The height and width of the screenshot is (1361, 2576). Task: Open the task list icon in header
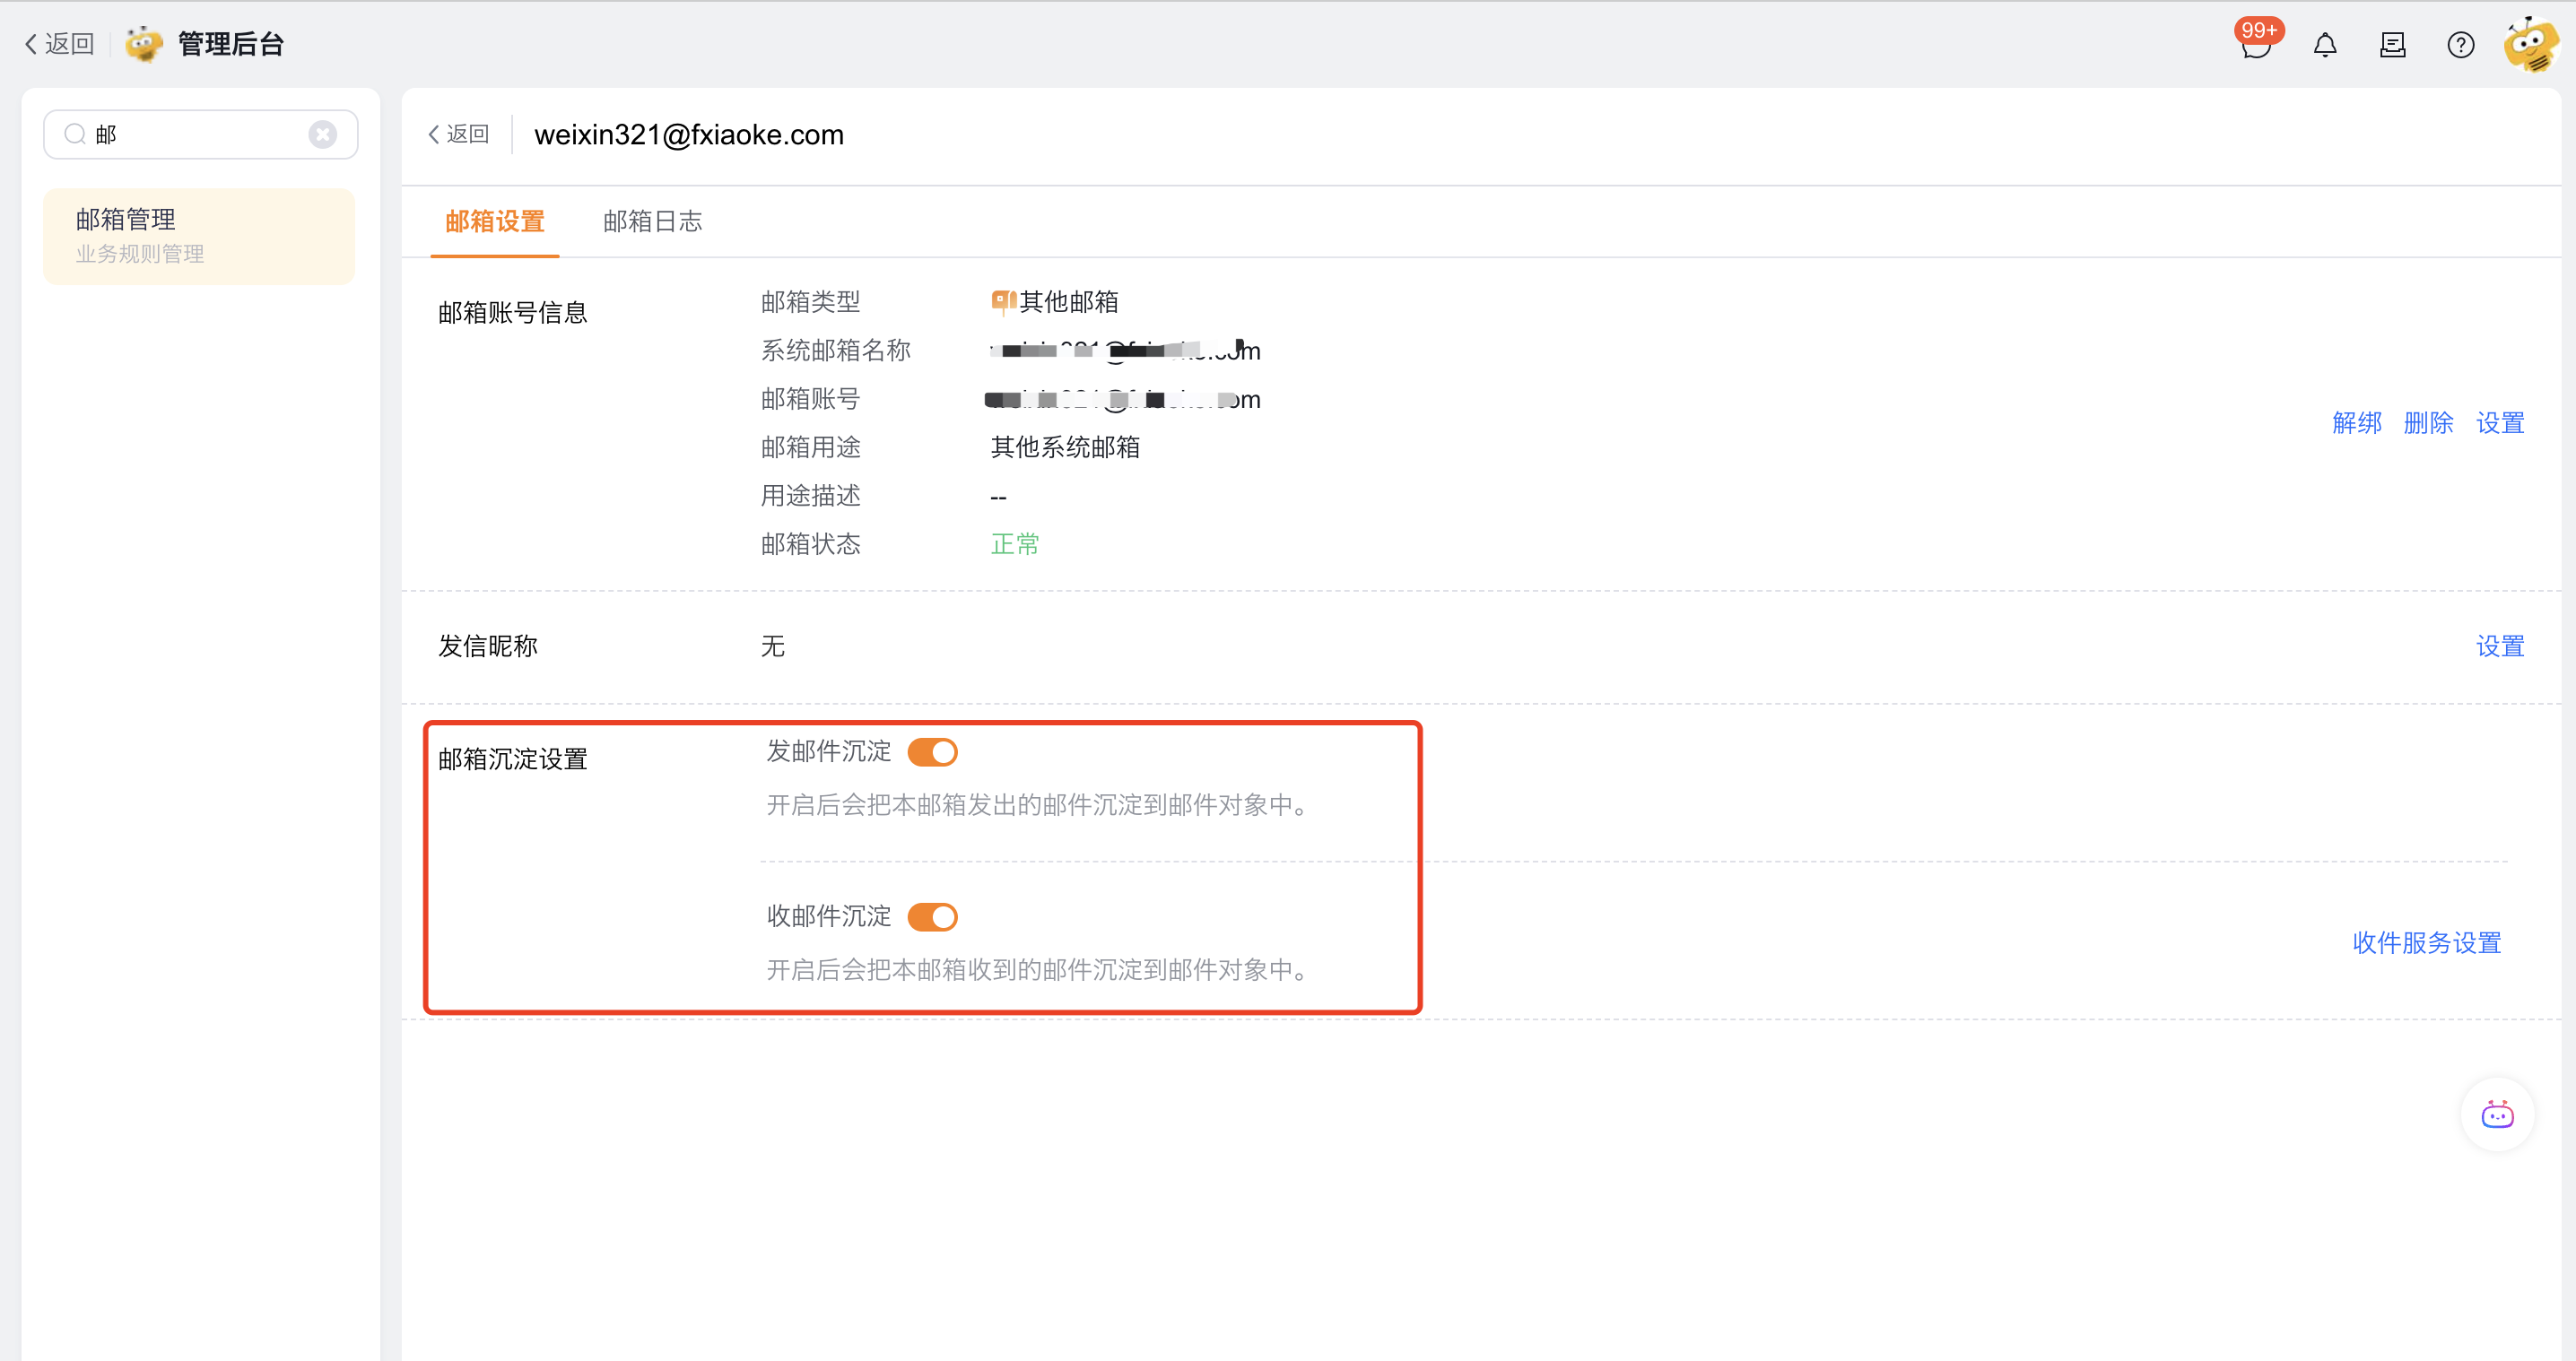click(2392, 45)
